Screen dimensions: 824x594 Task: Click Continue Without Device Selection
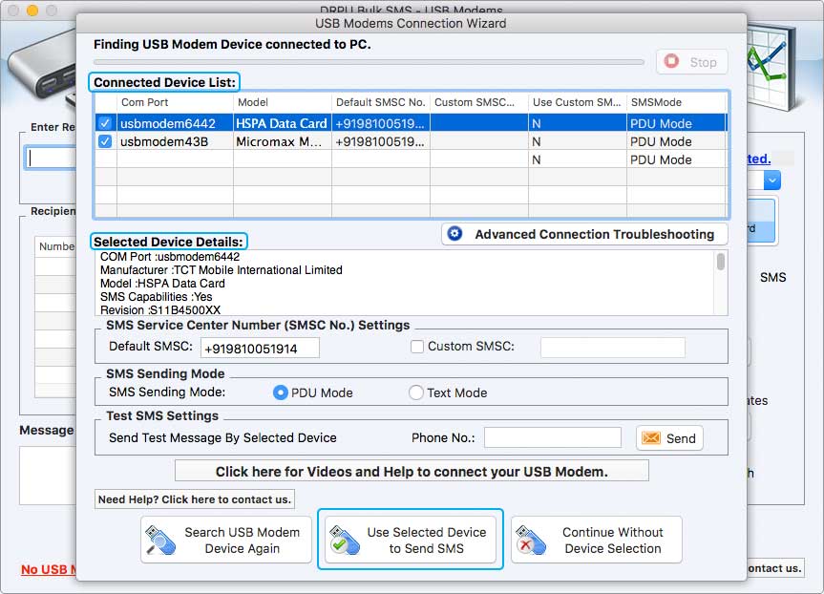click(x=597, y=540)
